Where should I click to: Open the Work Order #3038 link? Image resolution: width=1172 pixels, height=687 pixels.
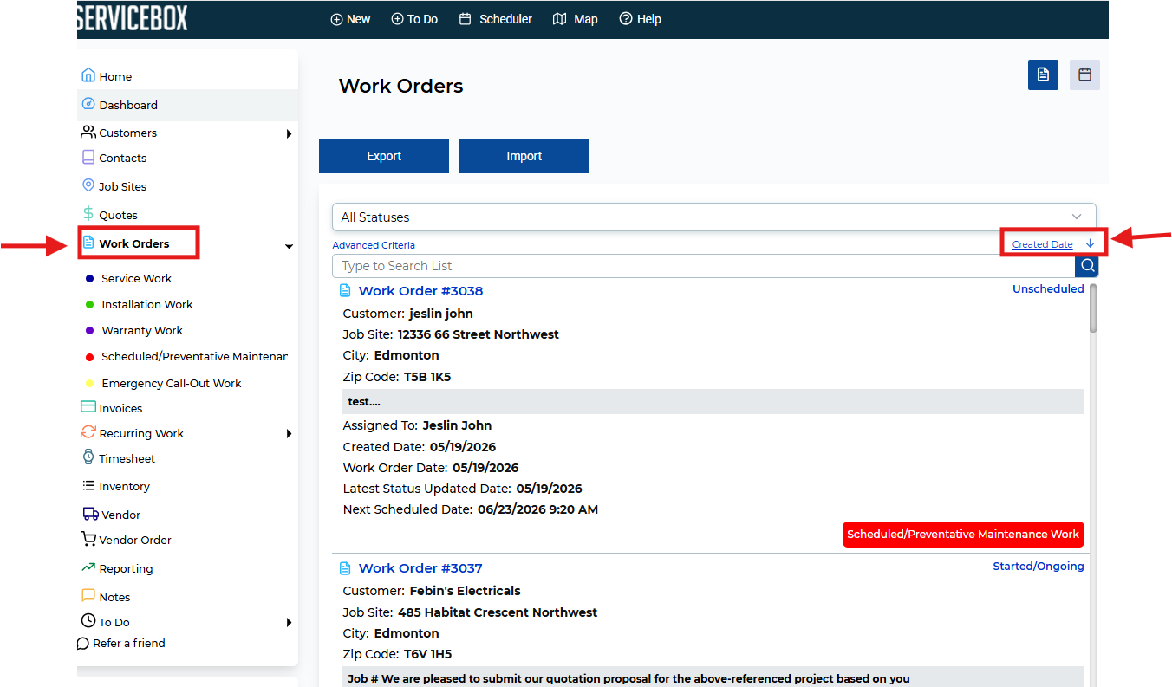(420, 291)
